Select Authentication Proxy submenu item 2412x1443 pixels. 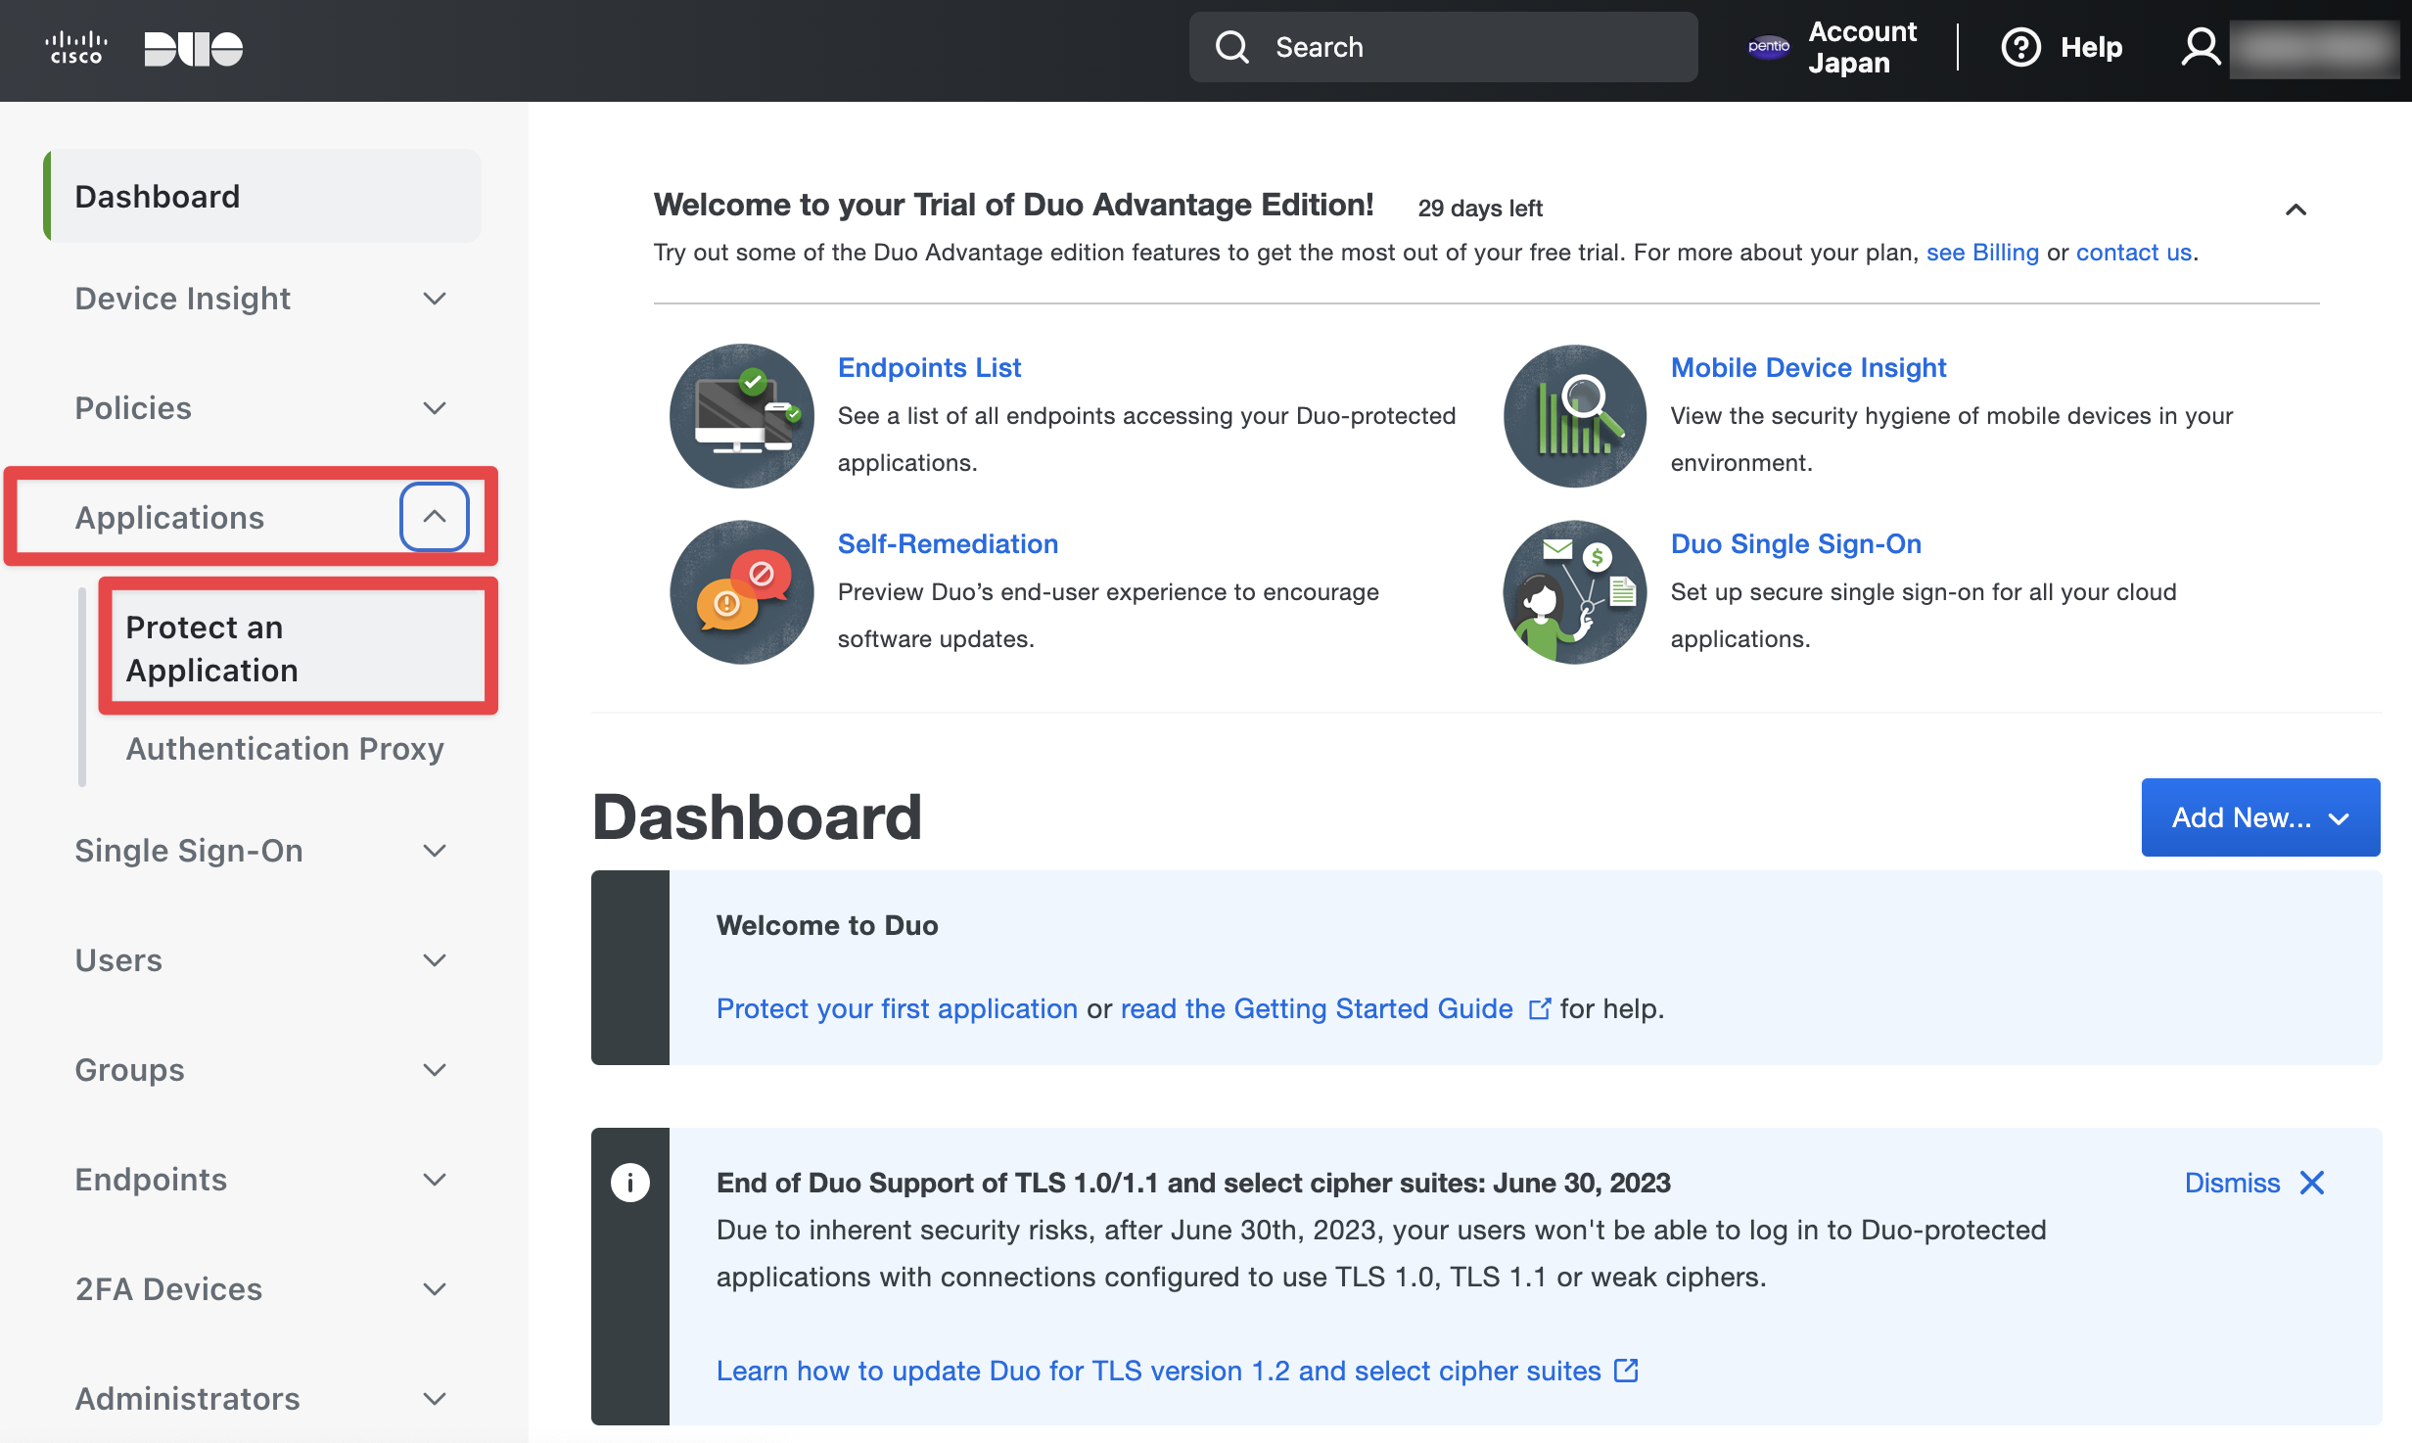(x=285, y=749)
